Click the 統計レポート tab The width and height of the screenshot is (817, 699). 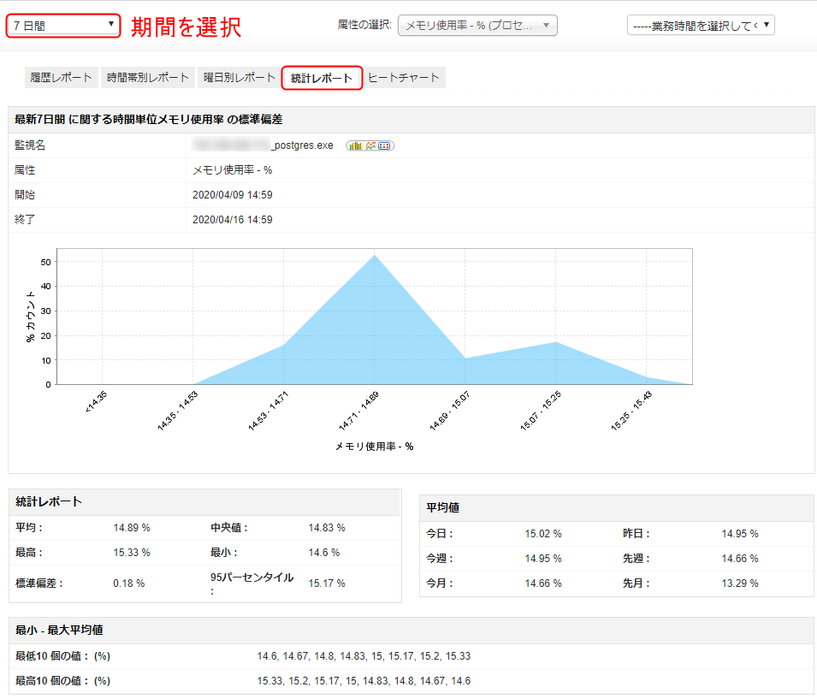pyautogui.click(x=322, y=79)
